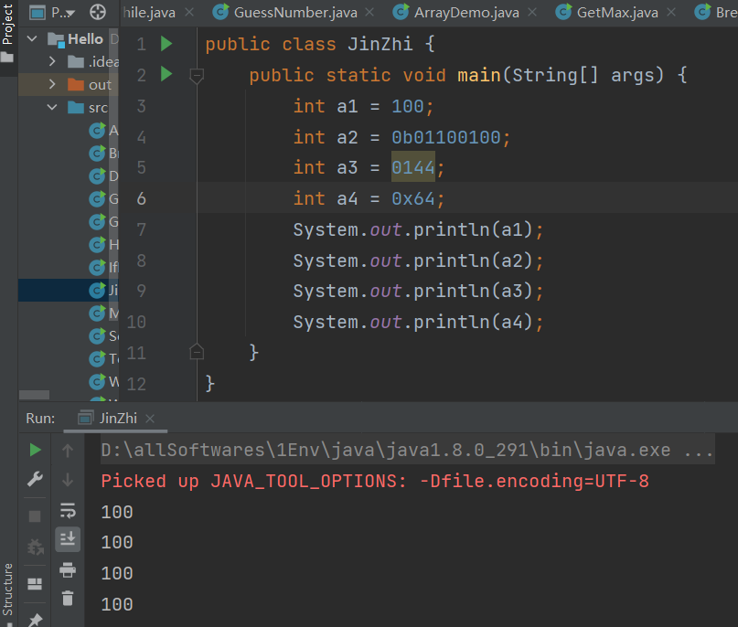Click the JAVA_TOOL_OPTIONS message in console
The height and width of the screenshot is (627, 738).
(x=375, y=481)
